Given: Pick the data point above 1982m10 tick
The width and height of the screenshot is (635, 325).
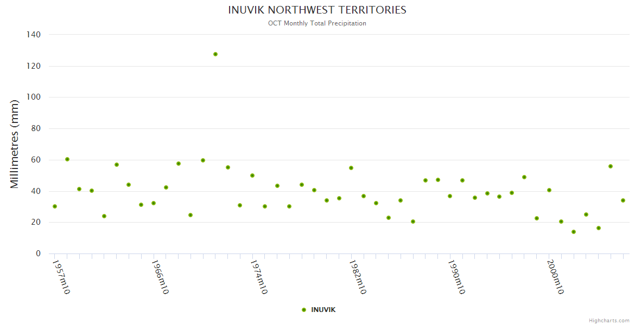Looking at the screenshot, I should pyautogui.click(x=351, y=168).
